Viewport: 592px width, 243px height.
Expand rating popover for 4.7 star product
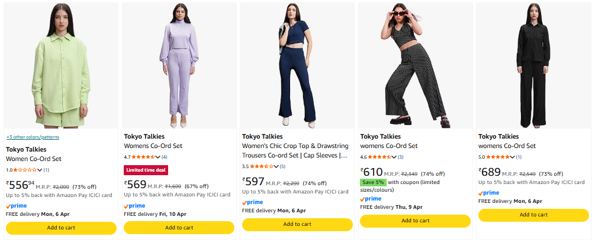(157, 157)
